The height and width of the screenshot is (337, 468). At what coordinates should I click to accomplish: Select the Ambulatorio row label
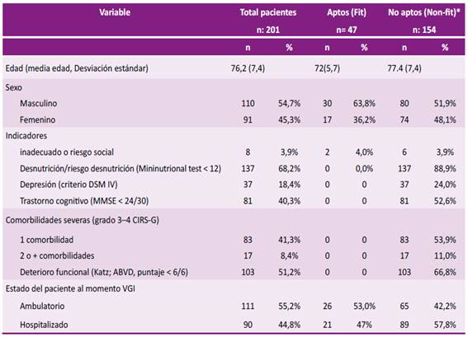tap(42, 306)
